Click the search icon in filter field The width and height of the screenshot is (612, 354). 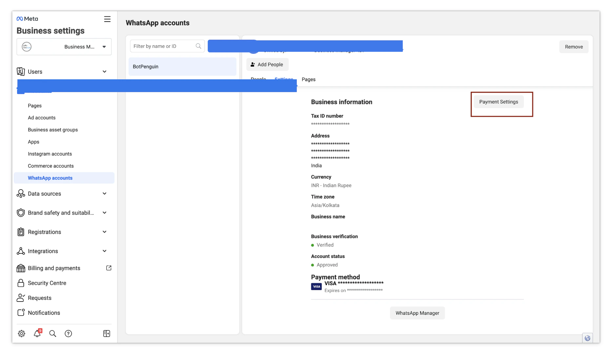pos(198,46)
